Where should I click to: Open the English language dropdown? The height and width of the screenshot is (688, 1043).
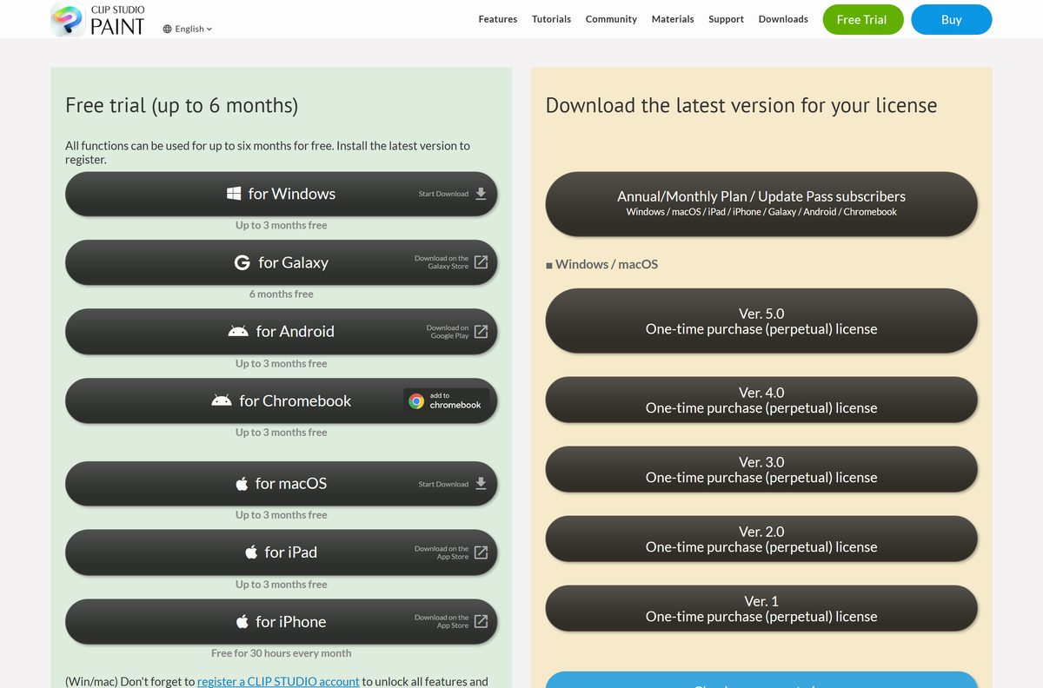pyautogui.click(x=188, y=29)
